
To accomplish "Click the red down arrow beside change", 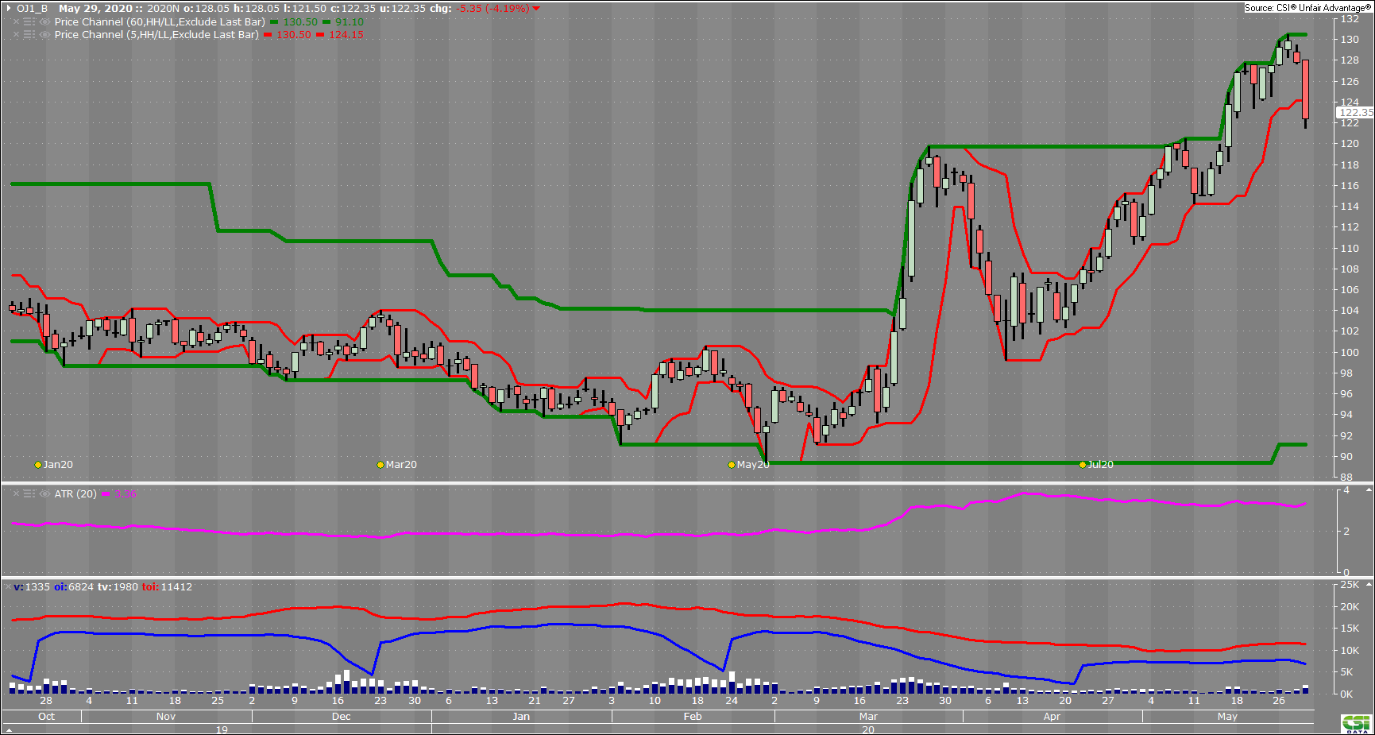I will (x=536, y=9).
